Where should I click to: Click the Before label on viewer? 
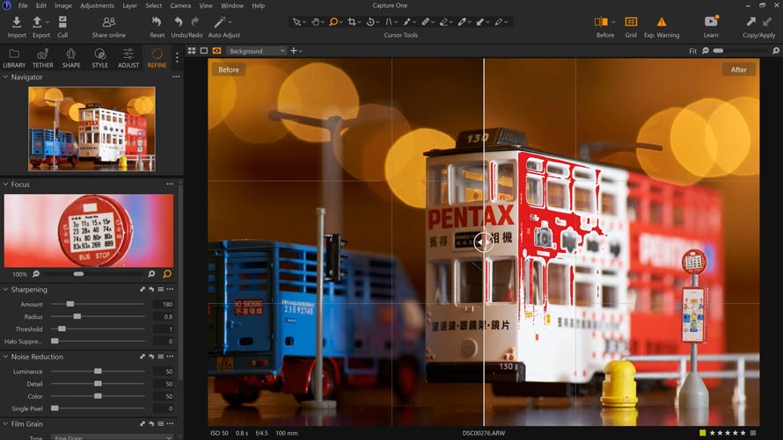tap(229, 69)
